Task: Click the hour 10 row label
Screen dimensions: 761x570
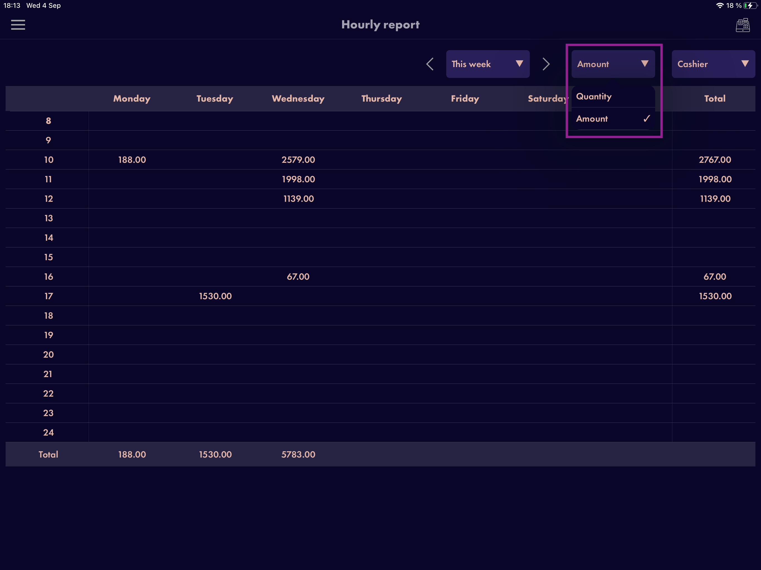Action: tap(48, 160)
